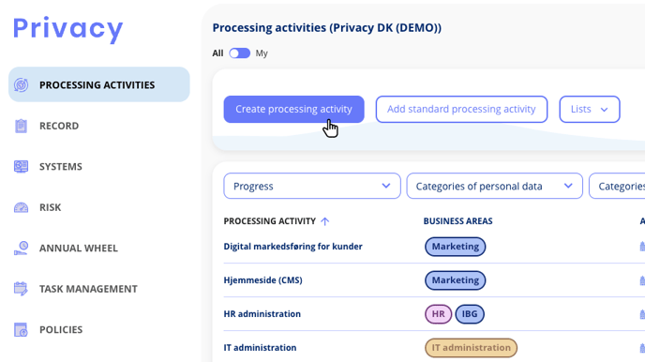Click the Task Management calendar icon
The height and width of the screenshot is (362, 645).
tap(21, 289)
